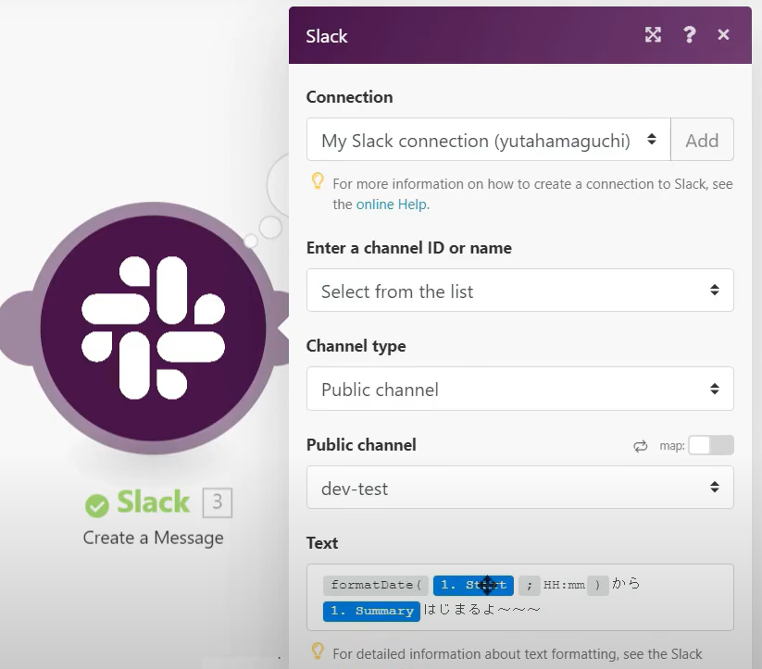
Task: Click the lightbulb hint icon under Connection
Action: [x=318, y=181]
